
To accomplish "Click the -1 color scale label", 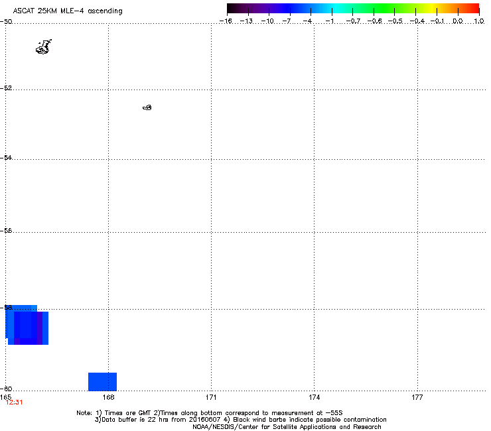I will 329,21.
